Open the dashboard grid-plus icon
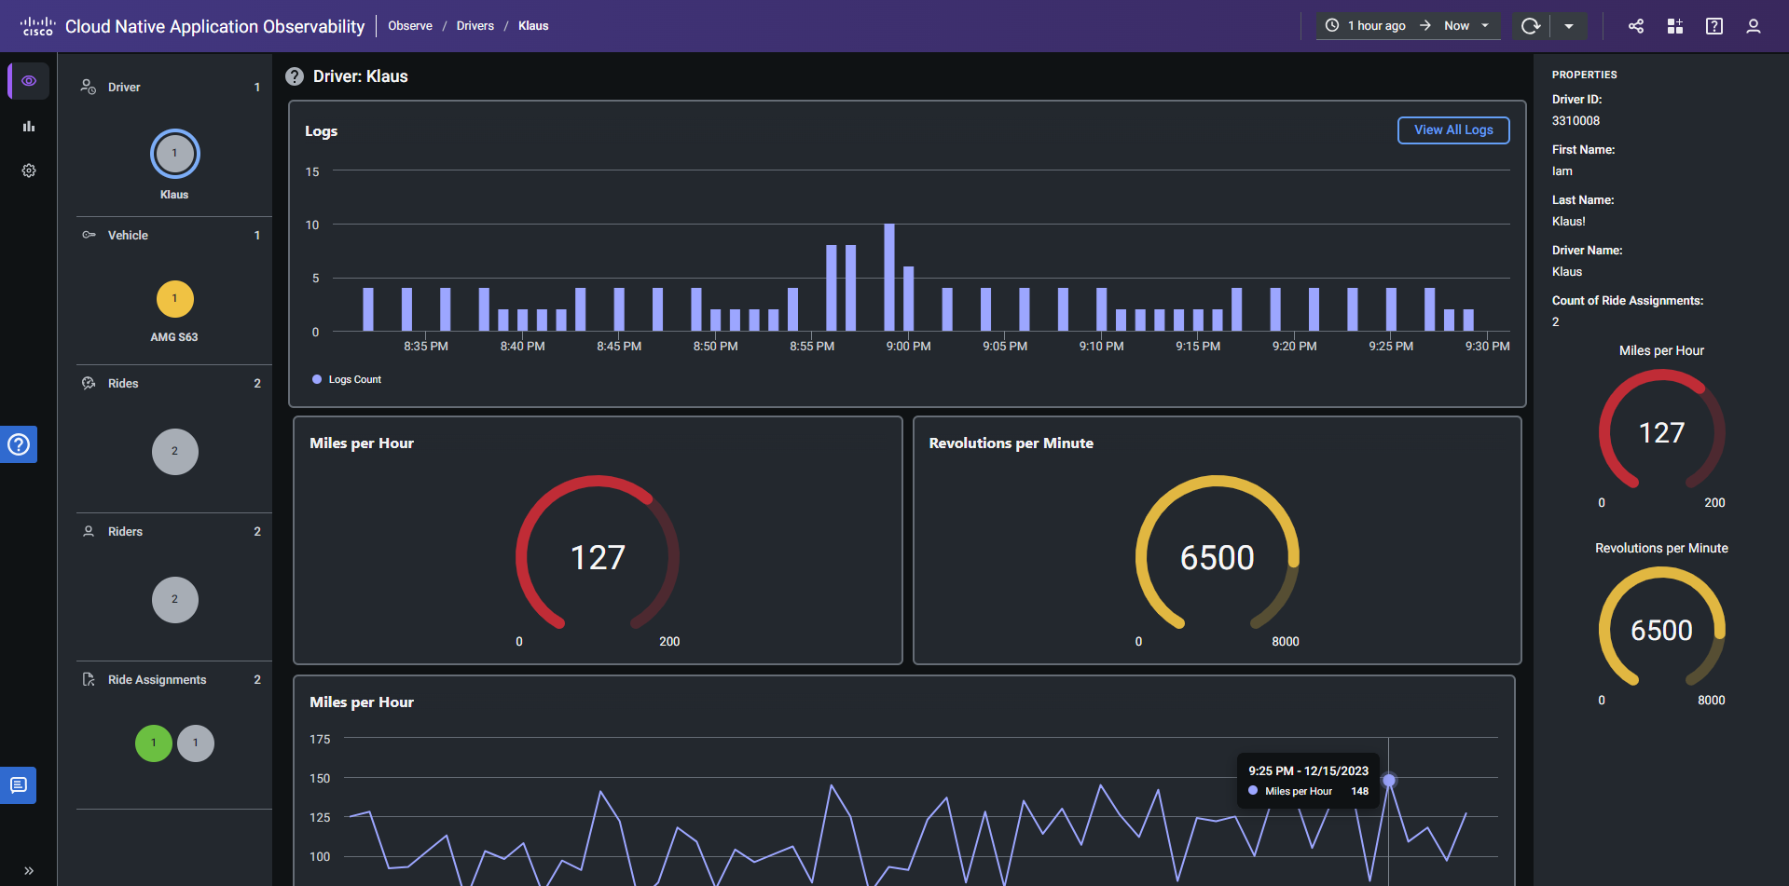The height and width of the screenshot is (886, 1789). point(1674,26)
